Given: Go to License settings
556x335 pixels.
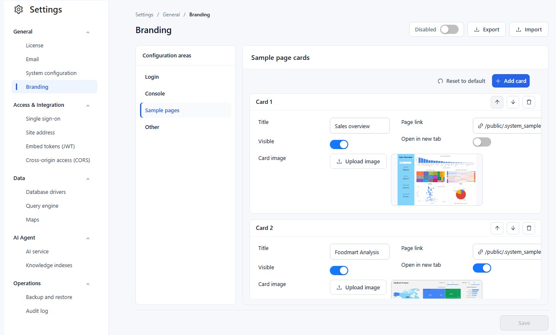Looking at the screenshot, I should point(35,45).
